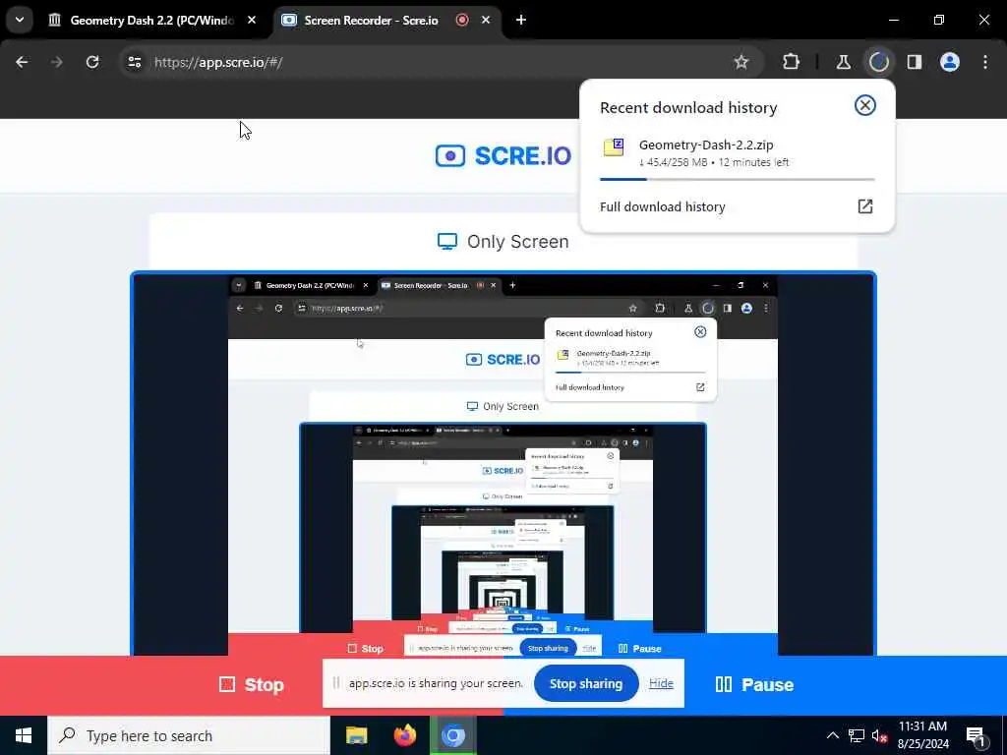
Task: Show hidden system tray icons
Action: click(x=832, y=735)
